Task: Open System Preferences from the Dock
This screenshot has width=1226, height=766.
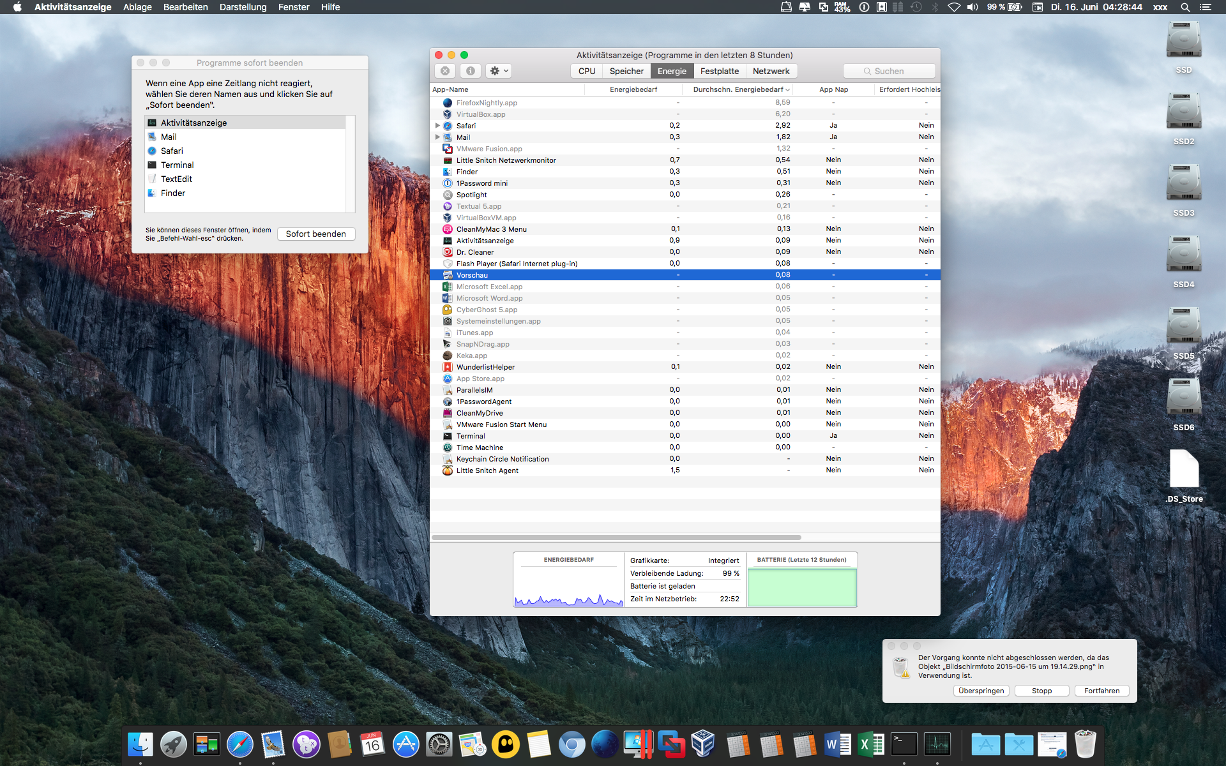Action: [439, 744]
